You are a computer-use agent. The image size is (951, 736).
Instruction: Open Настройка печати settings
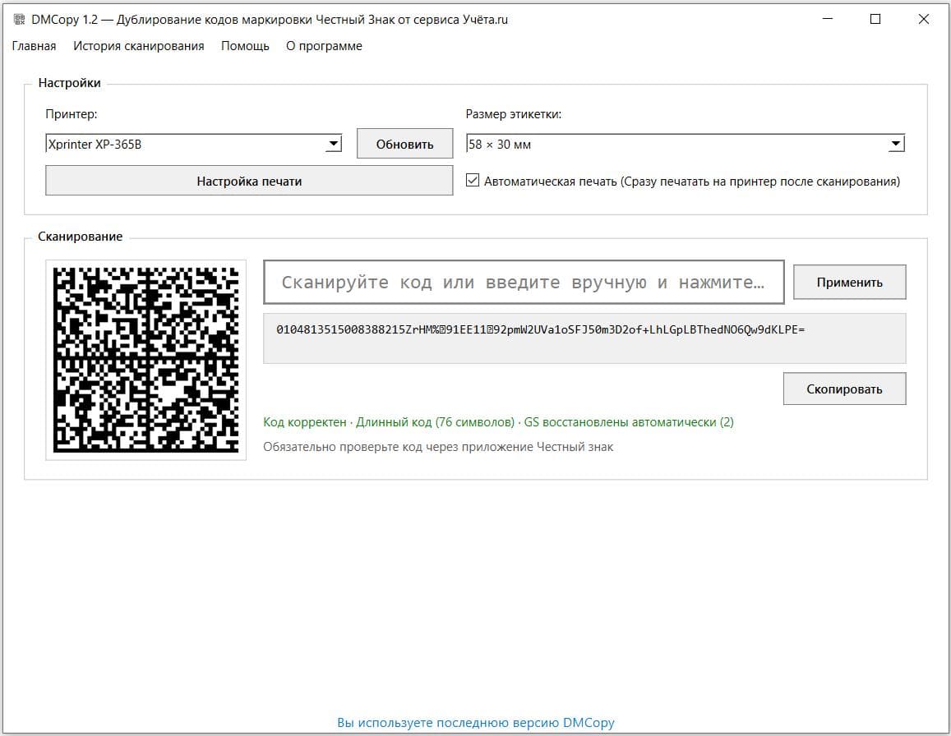pos(249,181)
